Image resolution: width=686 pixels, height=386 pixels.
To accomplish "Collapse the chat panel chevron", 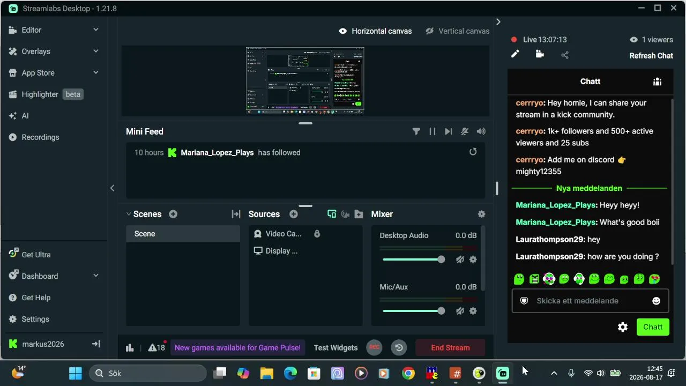I will tap(498, 22).
